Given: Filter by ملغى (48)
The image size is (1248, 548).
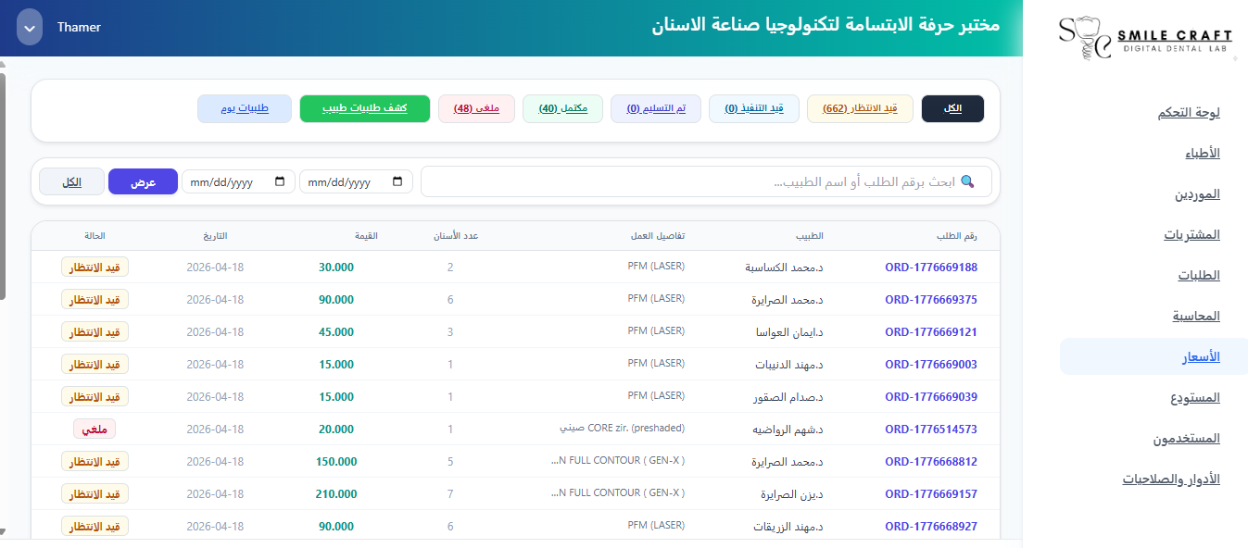Looking at the screenshot, I should point(476,108).
